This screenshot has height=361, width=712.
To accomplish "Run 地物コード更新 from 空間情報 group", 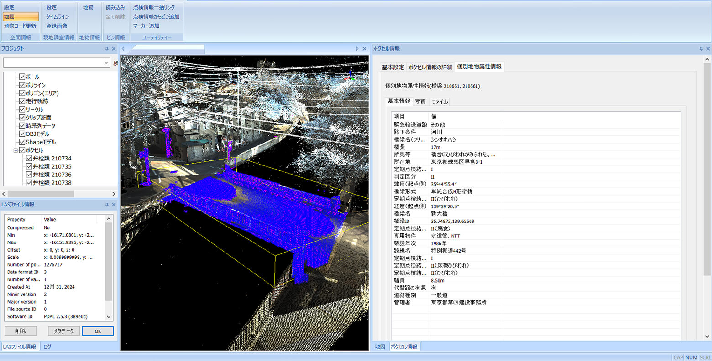I will 20,26.
